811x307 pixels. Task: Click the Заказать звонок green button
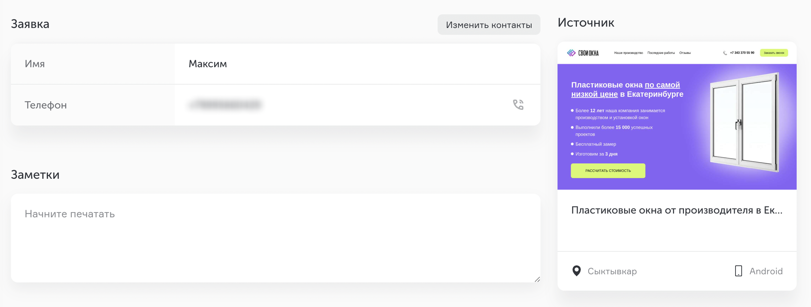pos(774,53)
